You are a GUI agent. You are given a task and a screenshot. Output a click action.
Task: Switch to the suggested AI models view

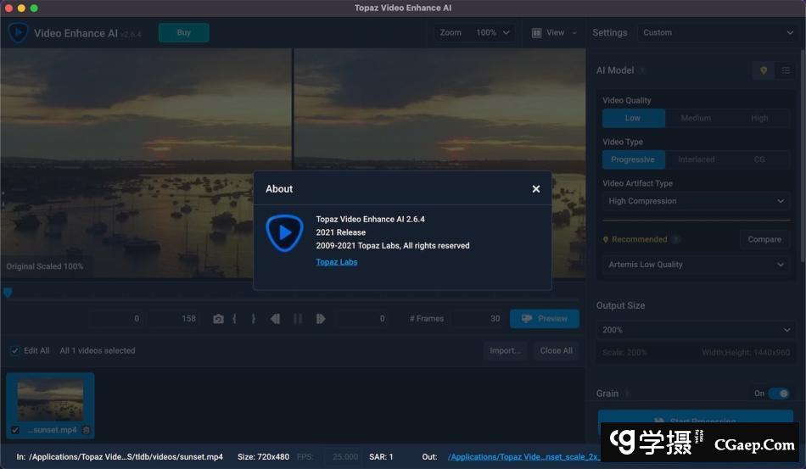[763, 70]
